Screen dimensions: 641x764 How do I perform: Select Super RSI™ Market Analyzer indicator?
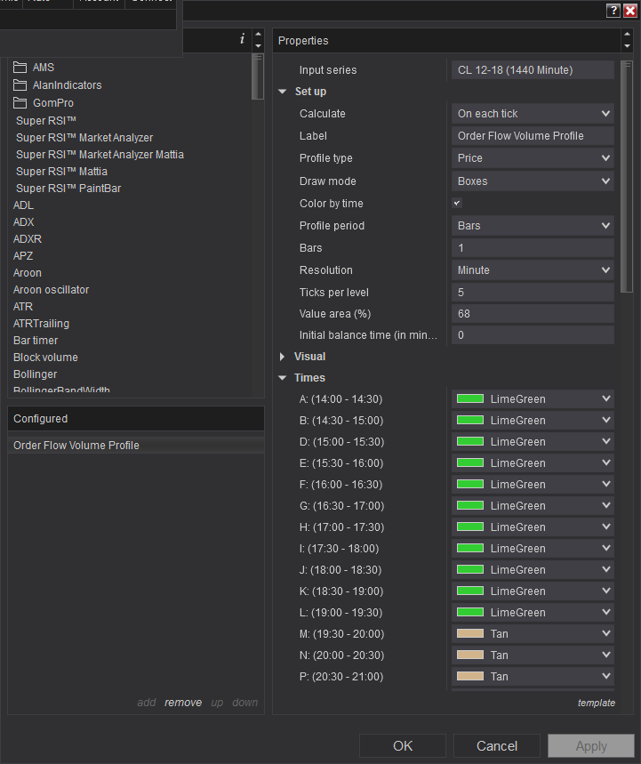point(84,138)
